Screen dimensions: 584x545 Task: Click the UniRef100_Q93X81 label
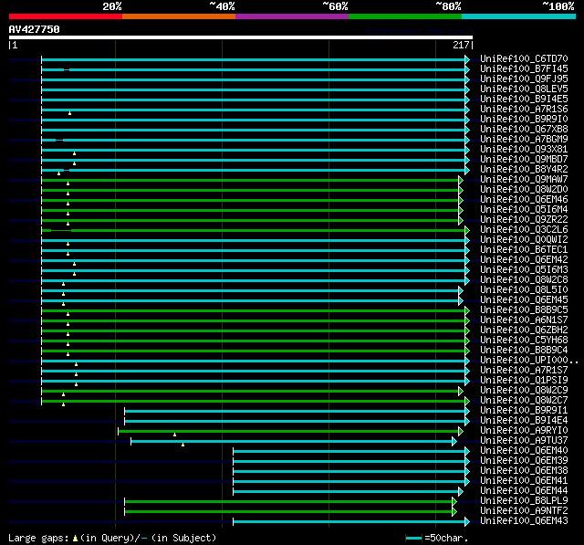point(524,150)
